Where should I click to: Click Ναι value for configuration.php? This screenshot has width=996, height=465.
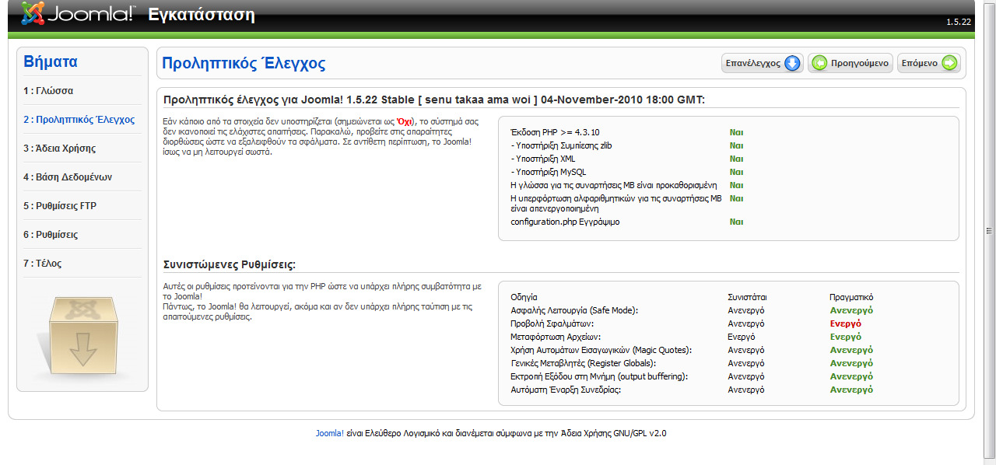(736, 222)
